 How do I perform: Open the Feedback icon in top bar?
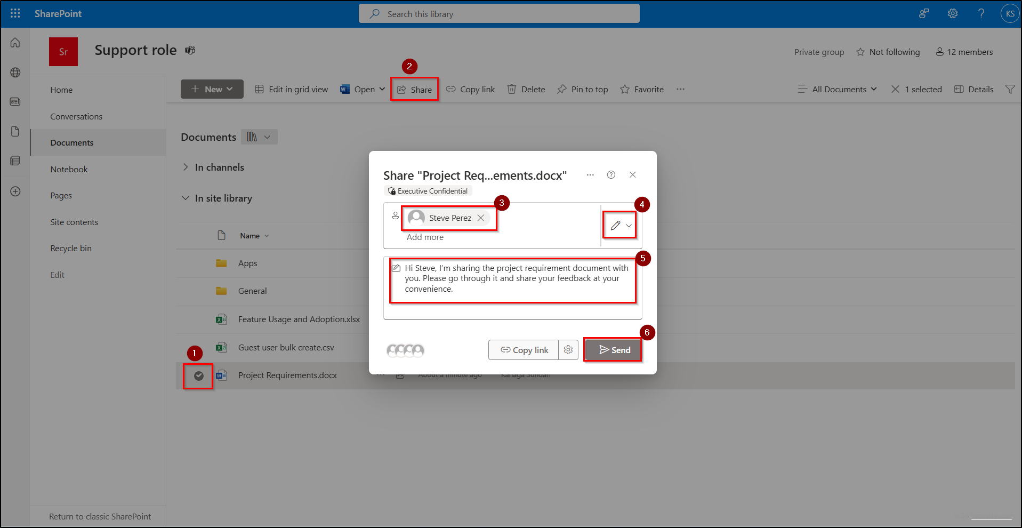924,13
